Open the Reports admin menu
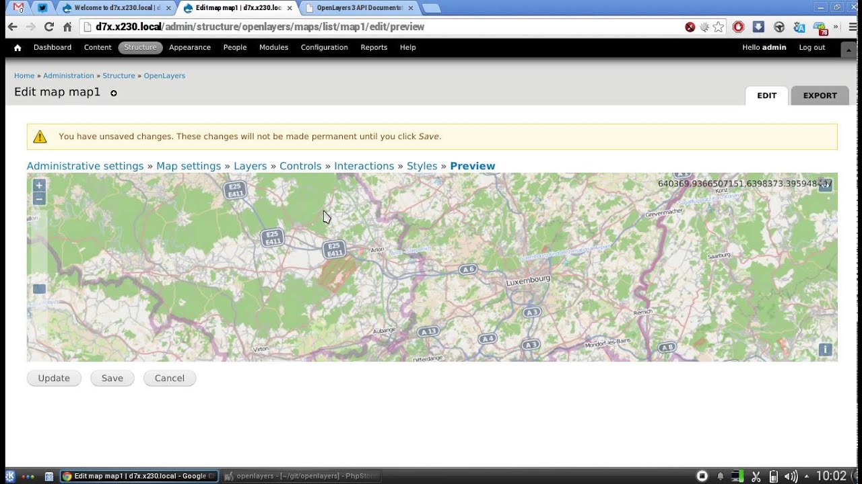The image size is (862, 484). [374, 48]
